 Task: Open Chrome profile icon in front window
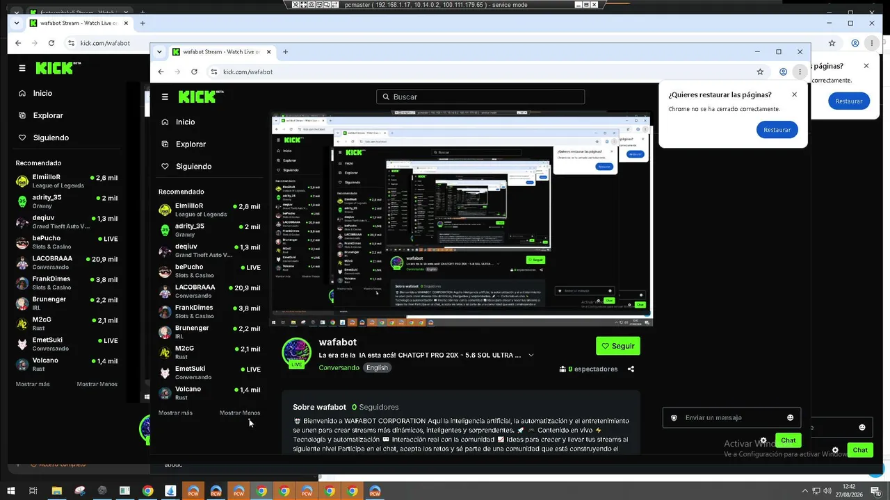pos(783,72)
